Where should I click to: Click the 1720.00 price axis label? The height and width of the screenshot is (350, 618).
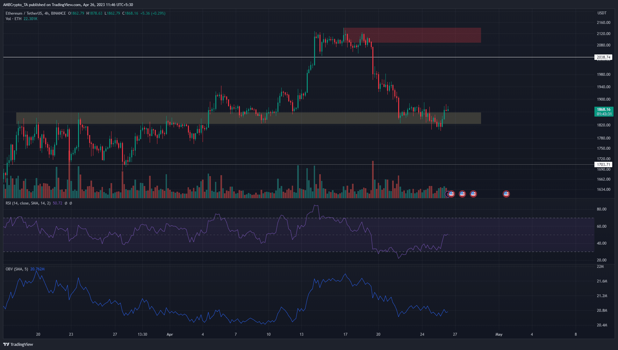tap(604, 159)
